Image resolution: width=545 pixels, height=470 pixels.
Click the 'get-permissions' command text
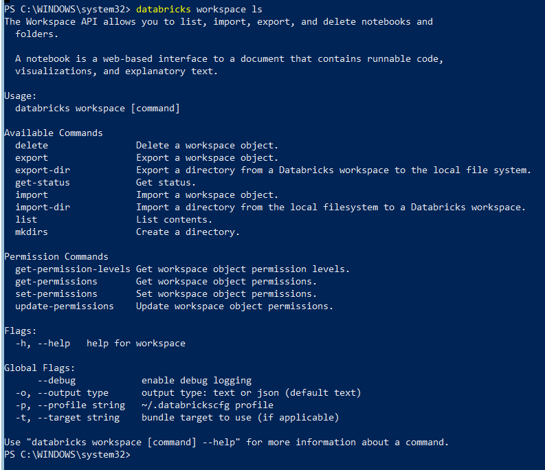[56, 282]
